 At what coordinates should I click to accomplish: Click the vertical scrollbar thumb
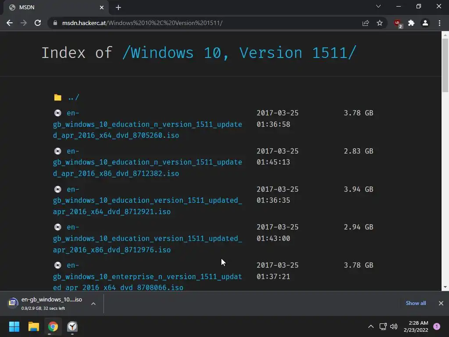pos(445,65)
